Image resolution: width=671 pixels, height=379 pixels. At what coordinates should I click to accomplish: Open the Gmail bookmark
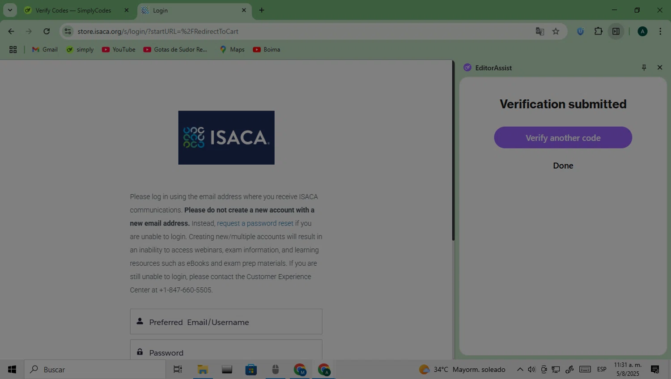click(x=45, y=50)
